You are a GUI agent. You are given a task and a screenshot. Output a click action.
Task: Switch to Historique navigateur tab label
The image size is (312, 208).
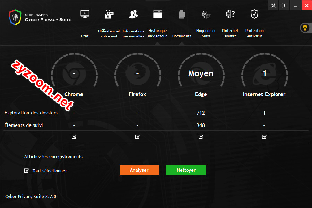158,33
